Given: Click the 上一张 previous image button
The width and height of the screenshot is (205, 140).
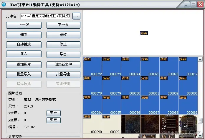Looking at the screenshot, I should [24, 25].
